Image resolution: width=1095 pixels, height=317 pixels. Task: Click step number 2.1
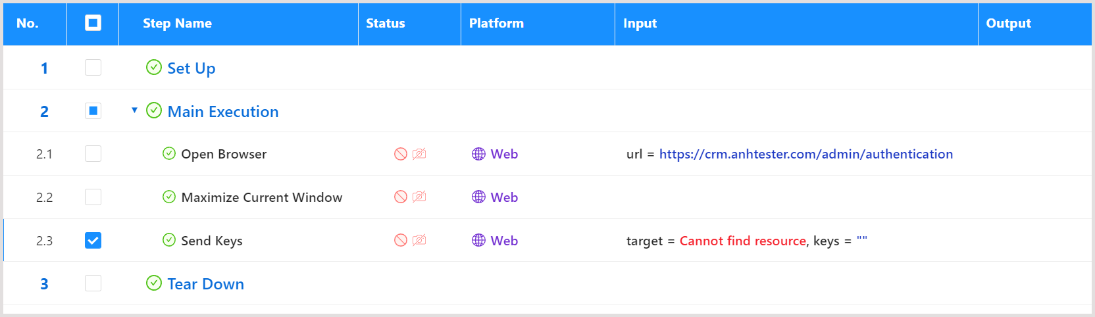(x=44, y=154)
